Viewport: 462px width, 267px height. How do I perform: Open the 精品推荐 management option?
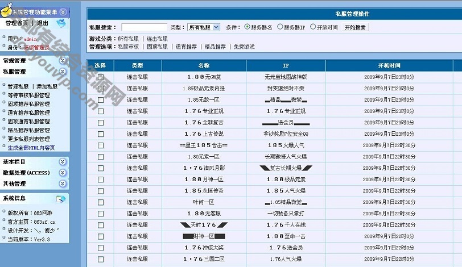215,47
